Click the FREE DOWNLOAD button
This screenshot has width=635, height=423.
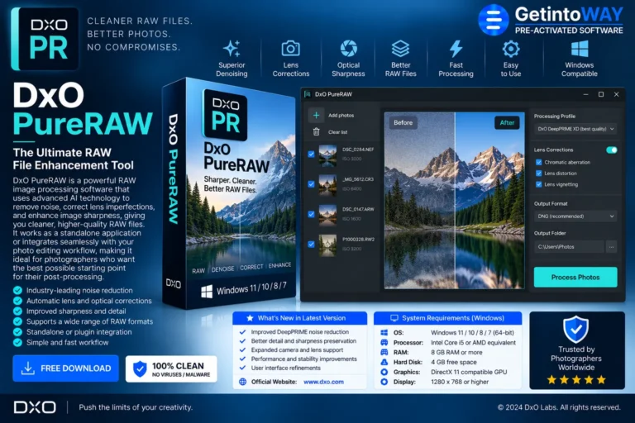click(65, 368)
